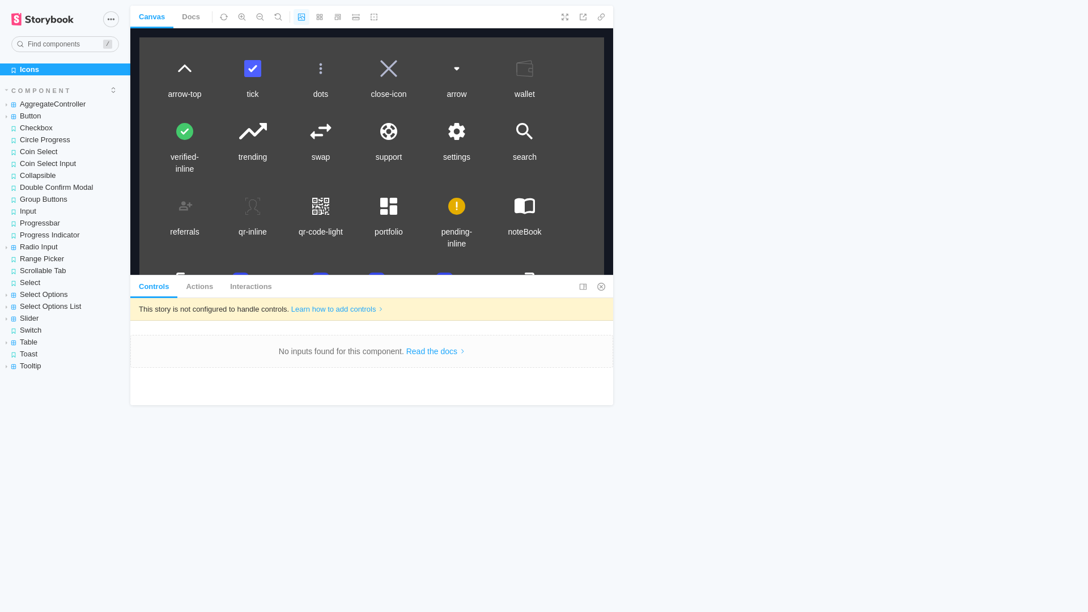Screen dimensions: 1088x612
Task: Click the close-icon X
Action: coord(389,69)
